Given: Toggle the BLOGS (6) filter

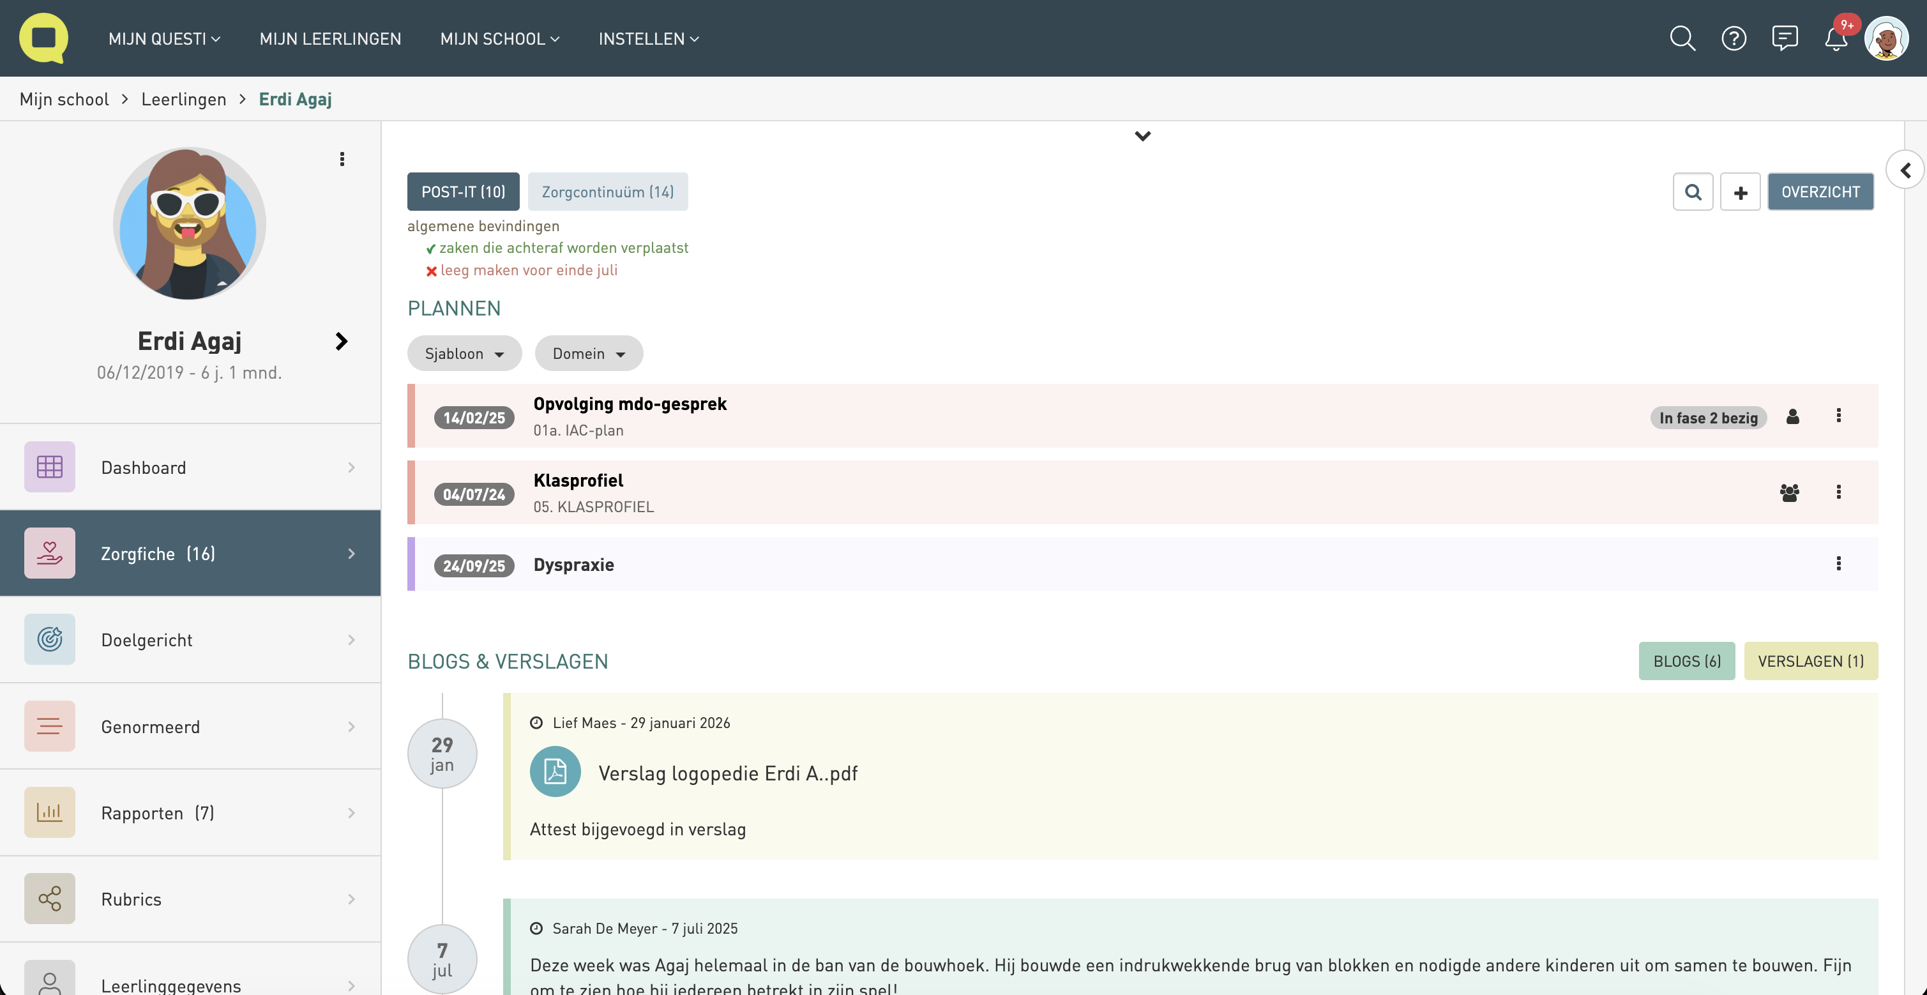Looking at the screenshot, I should [1686, 662].
